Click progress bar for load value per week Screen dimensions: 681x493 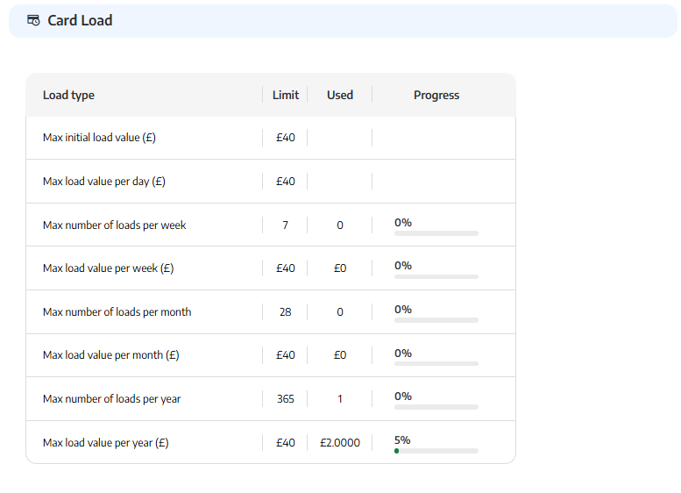click(x=436, y=276)
